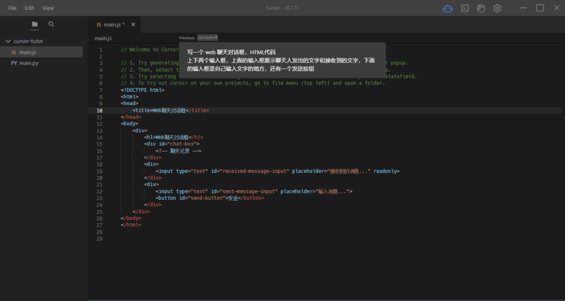Viewport: 565px width, 301px height.
Task: Open the sidebar search icon
Action: tap(51, 24)
